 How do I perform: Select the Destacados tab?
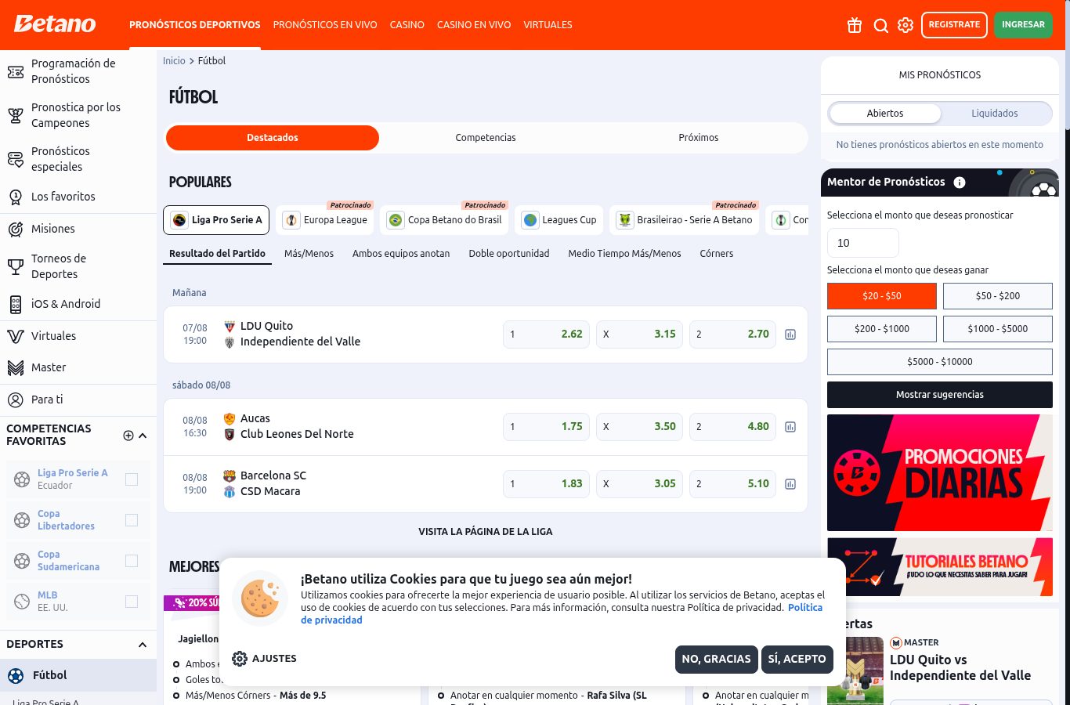(x=273, y=138)
